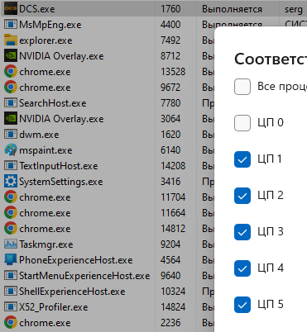Check the Все процессоры checkbox
The width and height of the screenshot is (307, 332).
[242, 87]
